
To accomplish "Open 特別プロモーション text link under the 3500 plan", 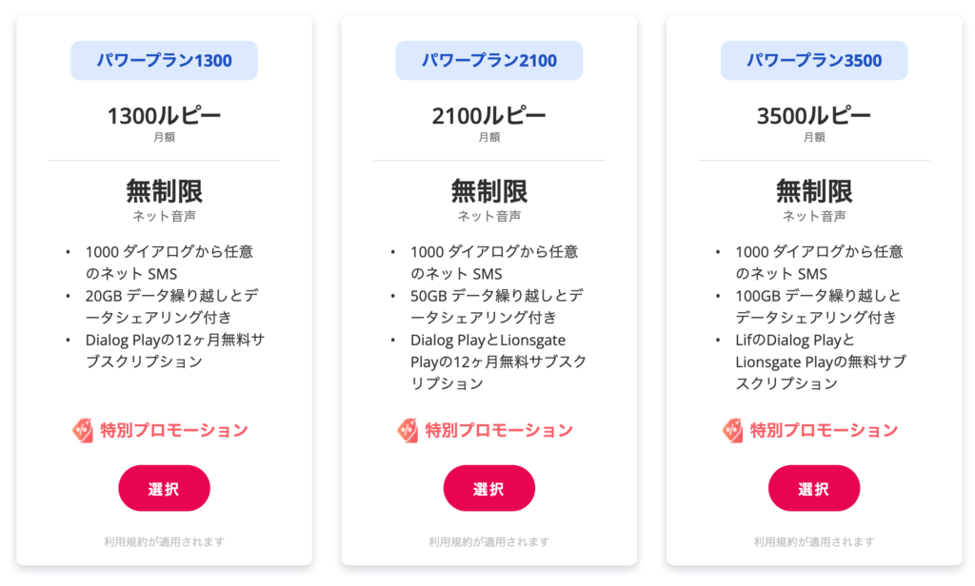I will tap(824, 430).
